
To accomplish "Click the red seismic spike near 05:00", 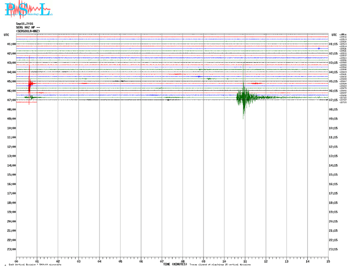I will (x=30, y=83).
